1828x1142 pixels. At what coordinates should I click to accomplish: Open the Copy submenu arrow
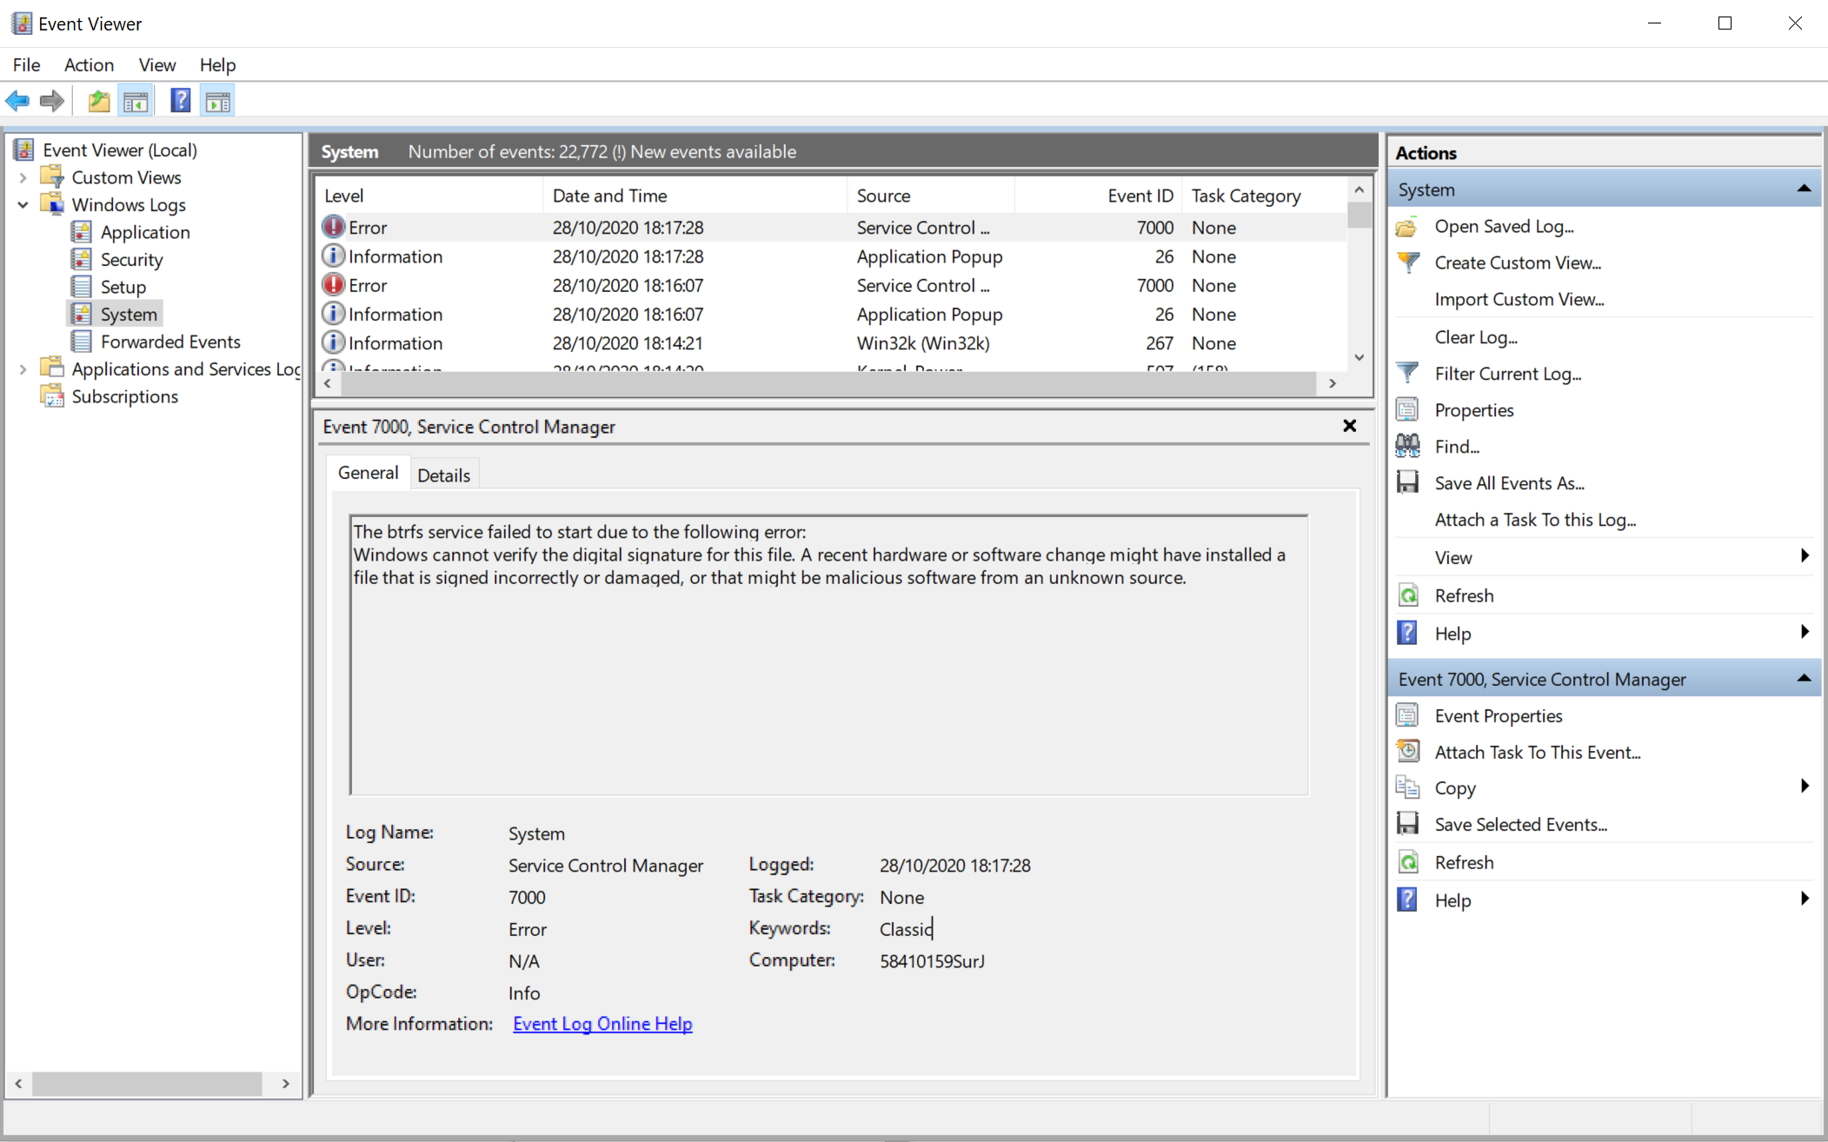[x=1804, y=787]
